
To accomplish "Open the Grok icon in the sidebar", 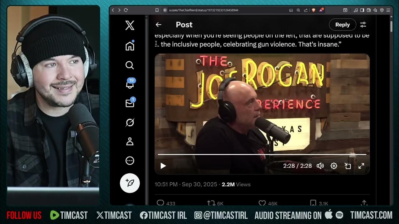I will tap(130, 123).
